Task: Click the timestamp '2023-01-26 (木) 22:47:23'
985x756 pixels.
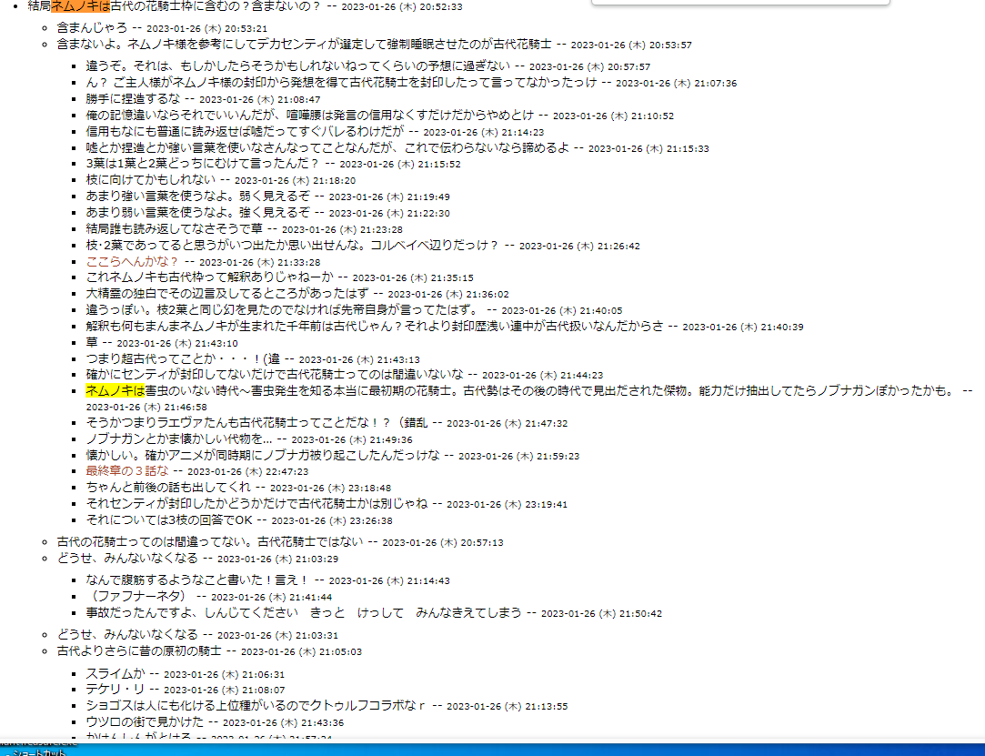Action: tap(247, 471)
